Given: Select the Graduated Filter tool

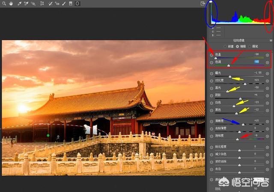Looking at the screenshot, I should tap(71, 3).
